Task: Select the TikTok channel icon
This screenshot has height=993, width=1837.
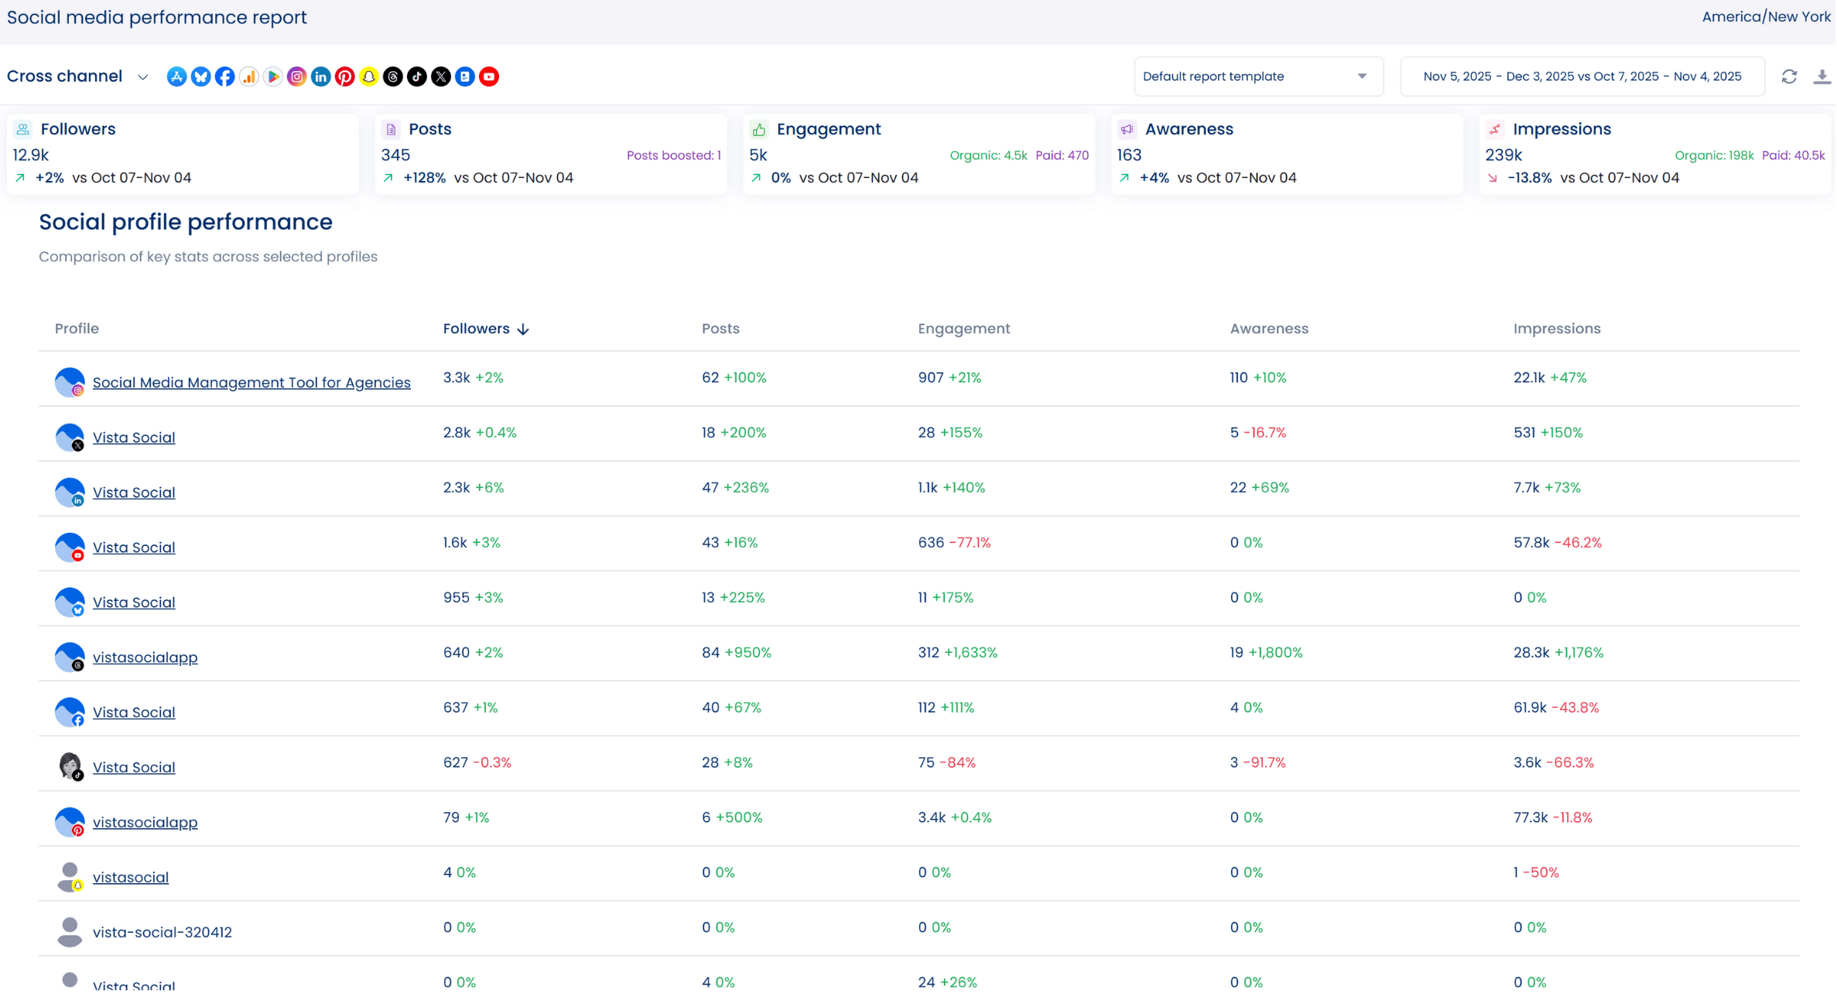Action: pyautogui.click(x=417, y=77)
